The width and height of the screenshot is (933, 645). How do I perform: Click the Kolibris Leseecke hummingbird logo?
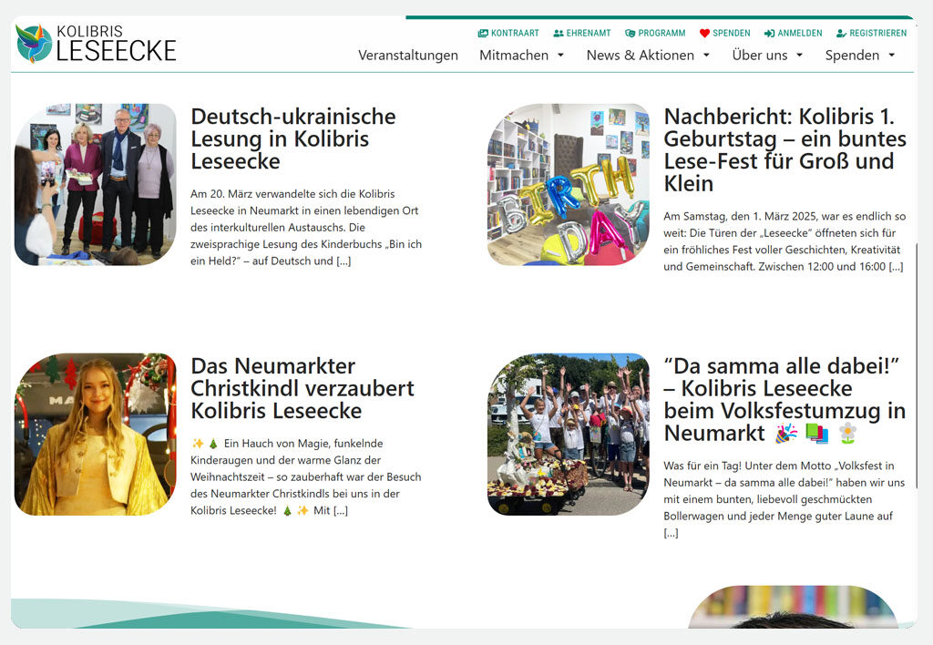34,44
